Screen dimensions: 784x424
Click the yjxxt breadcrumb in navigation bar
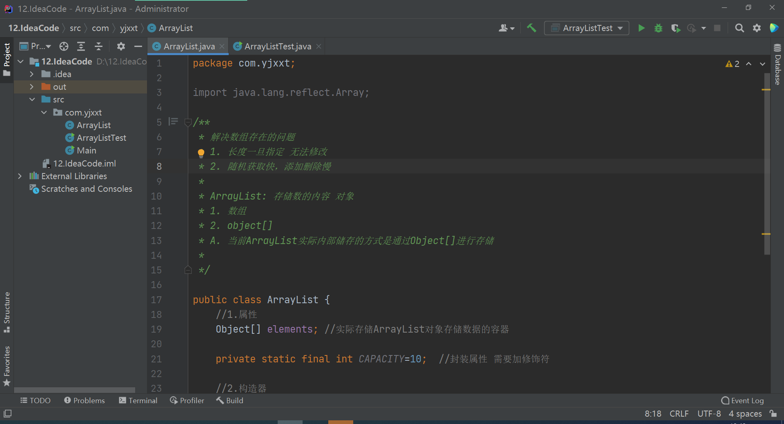tap(129, 28)
